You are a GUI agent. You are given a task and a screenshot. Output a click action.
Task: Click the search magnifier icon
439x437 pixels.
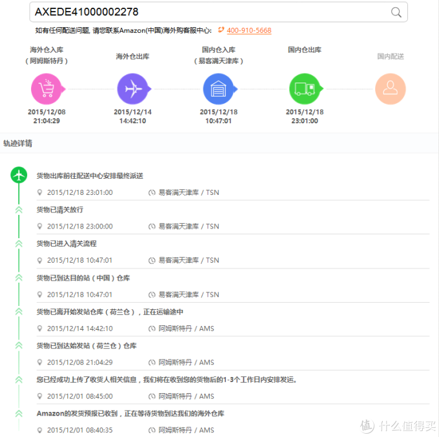pyautogui.click(x=396, y=12)
